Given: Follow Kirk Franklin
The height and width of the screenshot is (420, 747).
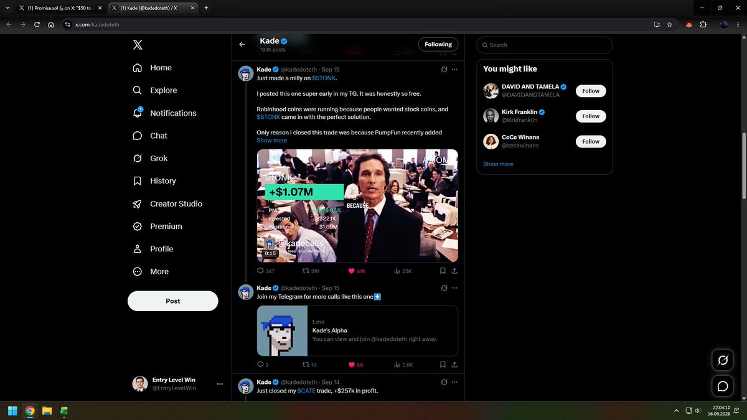Looking at the screenshot, I should (591, 116).
